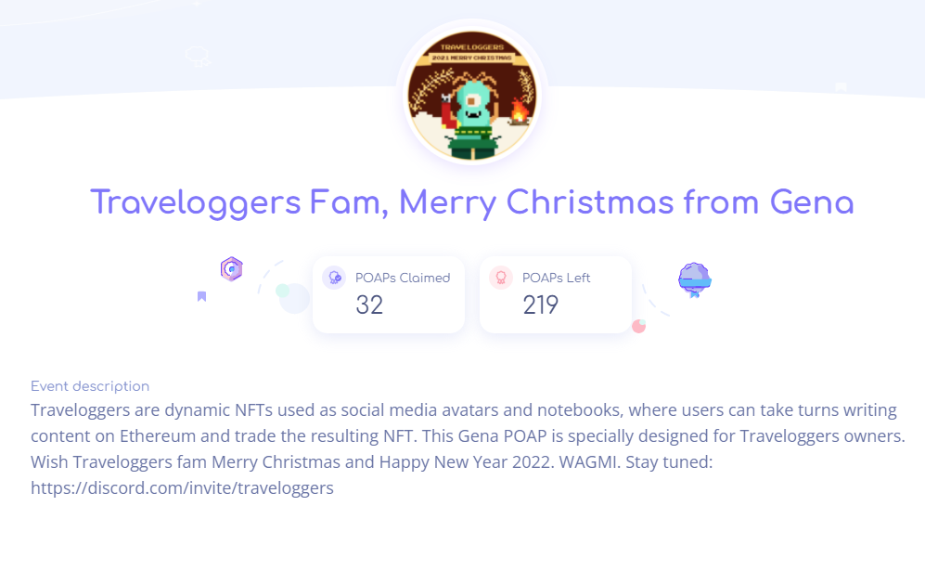Viewport: 925px width, 571px height.
Task: Click the small green dot decoration
Action: (x=283, y=291)
